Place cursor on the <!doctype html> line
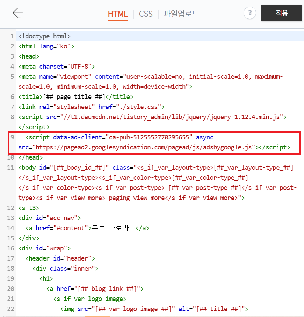The height and width of the screenshot is (317, 304). click(x=44, y=36)
